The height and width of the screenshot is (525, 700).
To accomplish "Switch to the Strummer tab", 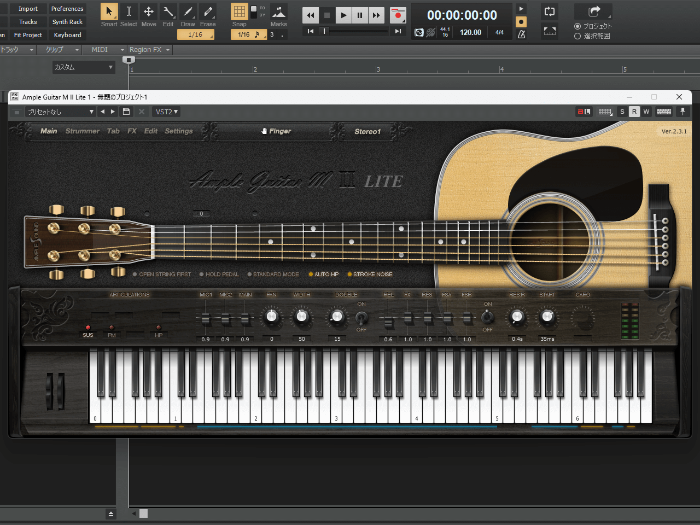I will click(83, 131).
